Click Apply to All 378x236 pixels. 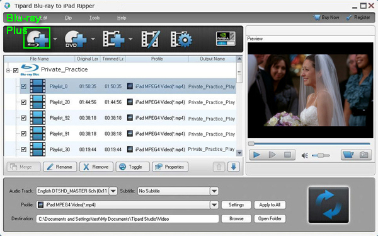click(x=270, y=205)
